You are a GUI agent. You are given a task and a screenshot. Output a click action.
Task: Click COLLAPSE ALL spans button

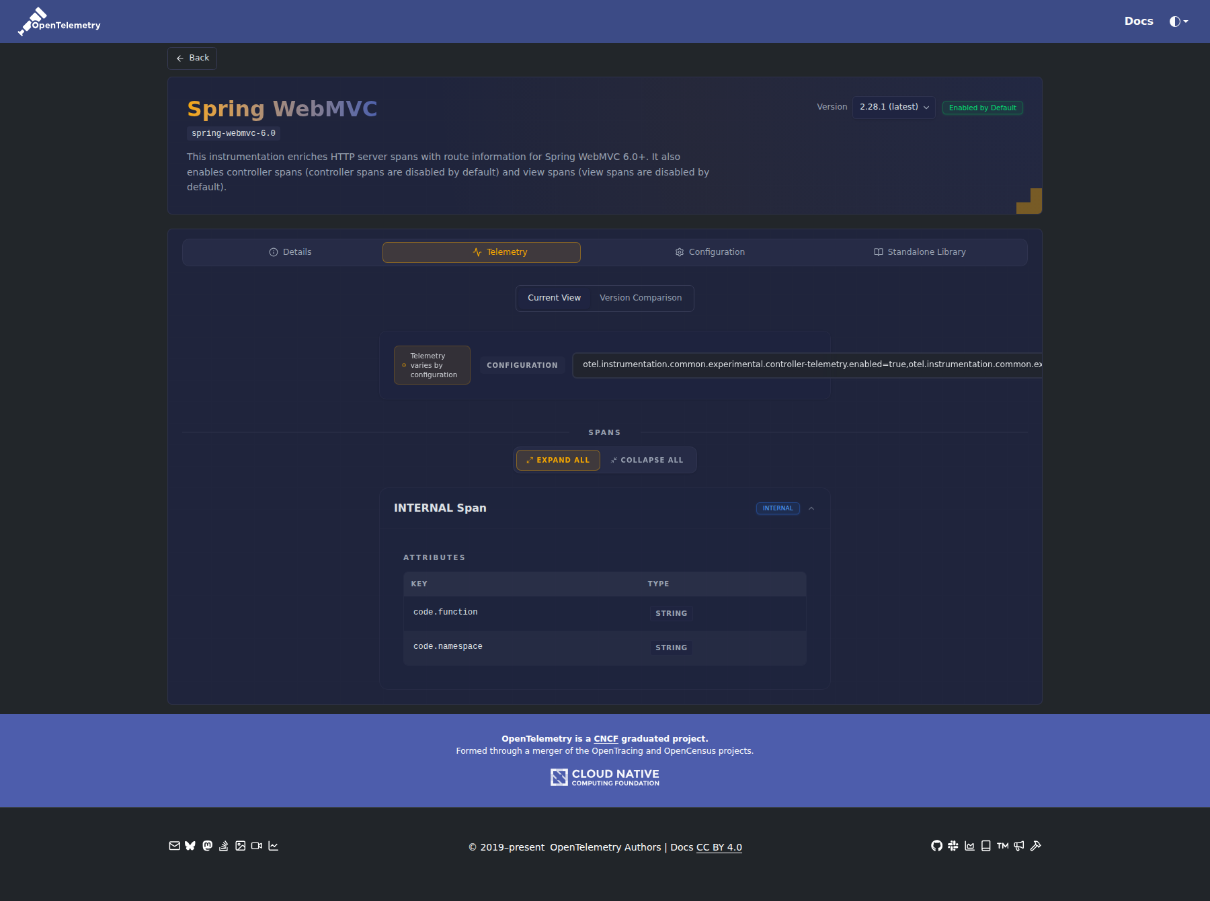coord(647,460)
